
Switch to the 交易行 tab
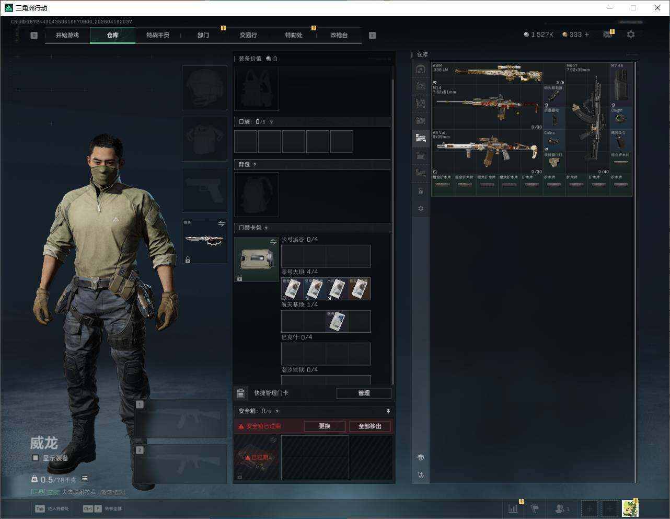[248, 35]
